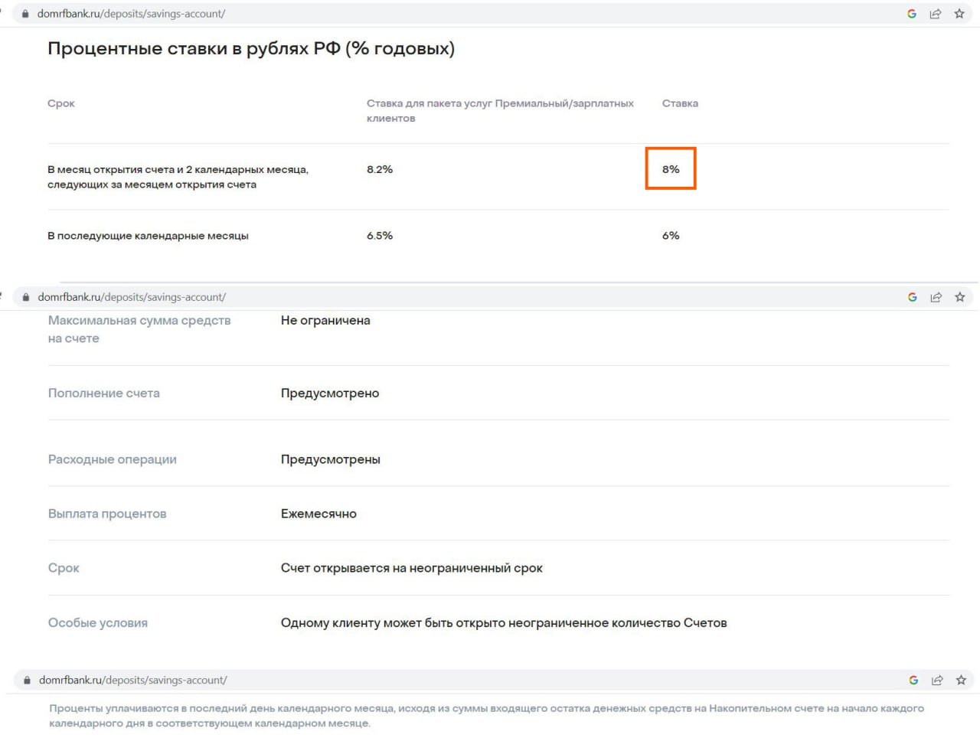Click bookmark star above Максимальная сумма средств row
This screenshot has width=980, height=741.
(x=960, y=297)
